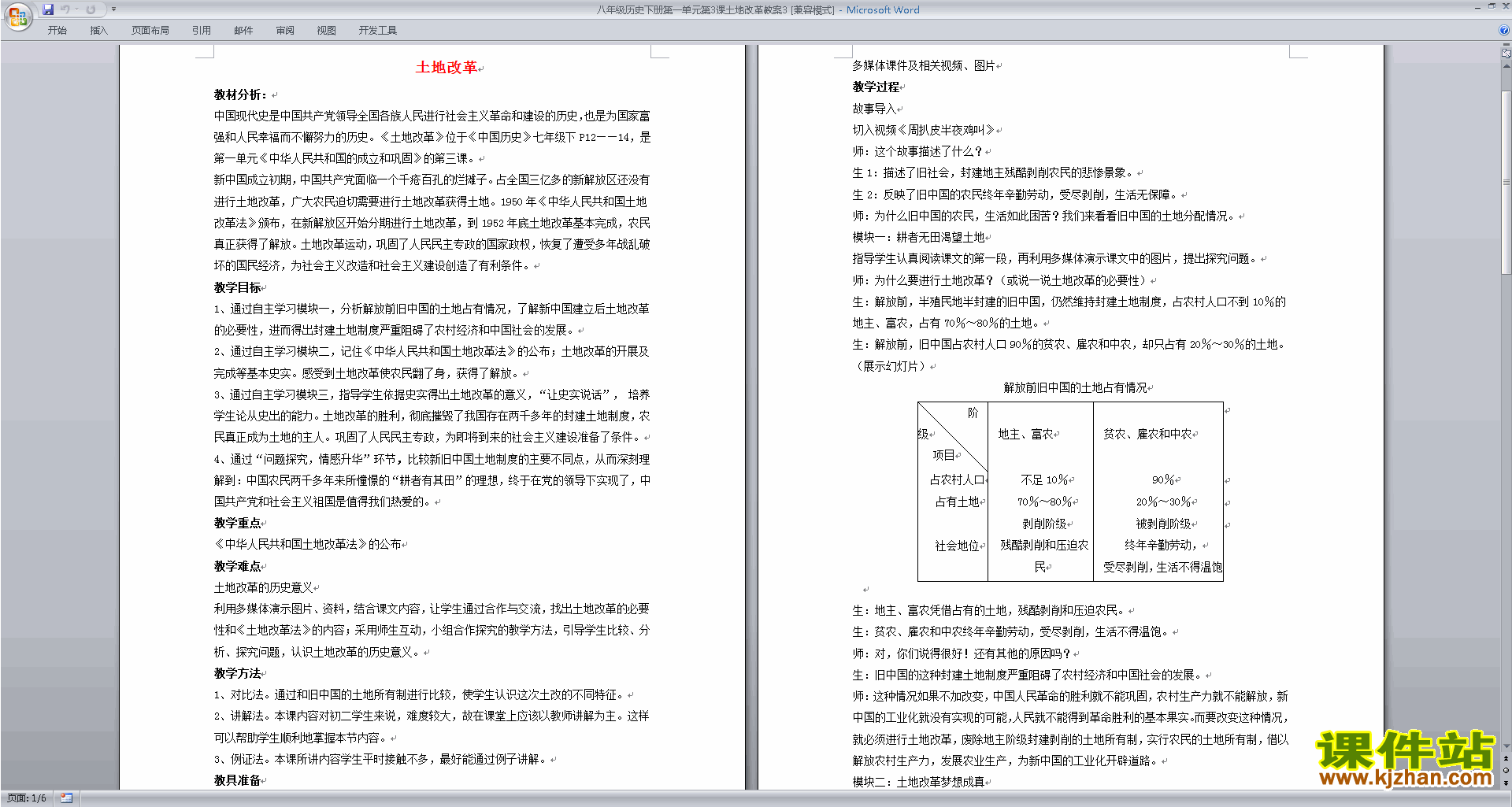Click the vertical scrollbar thumb

coord(1506,183)
